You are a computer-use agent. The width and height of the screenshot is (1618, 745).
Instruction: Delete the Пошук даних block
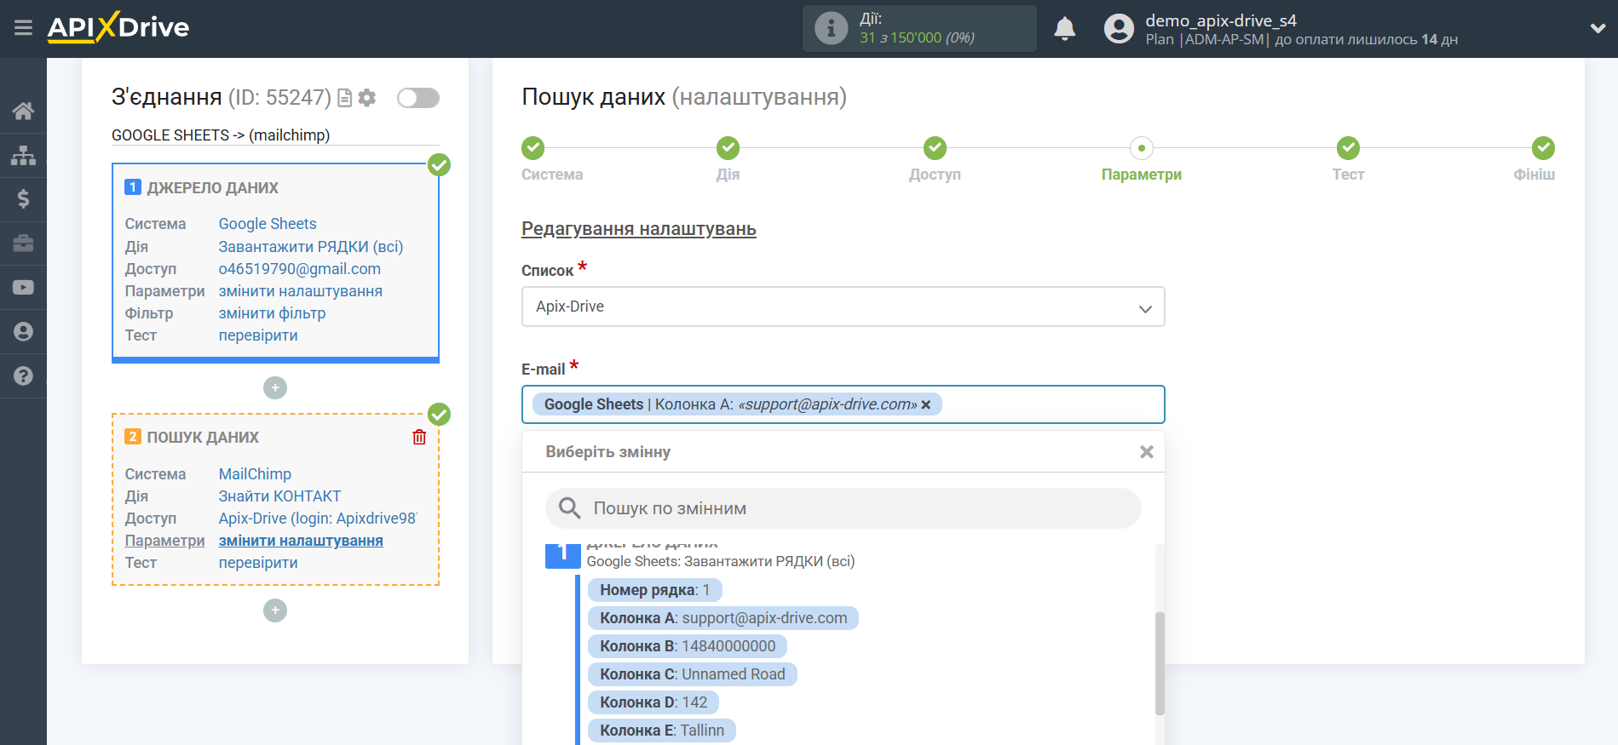pos(419,437)
